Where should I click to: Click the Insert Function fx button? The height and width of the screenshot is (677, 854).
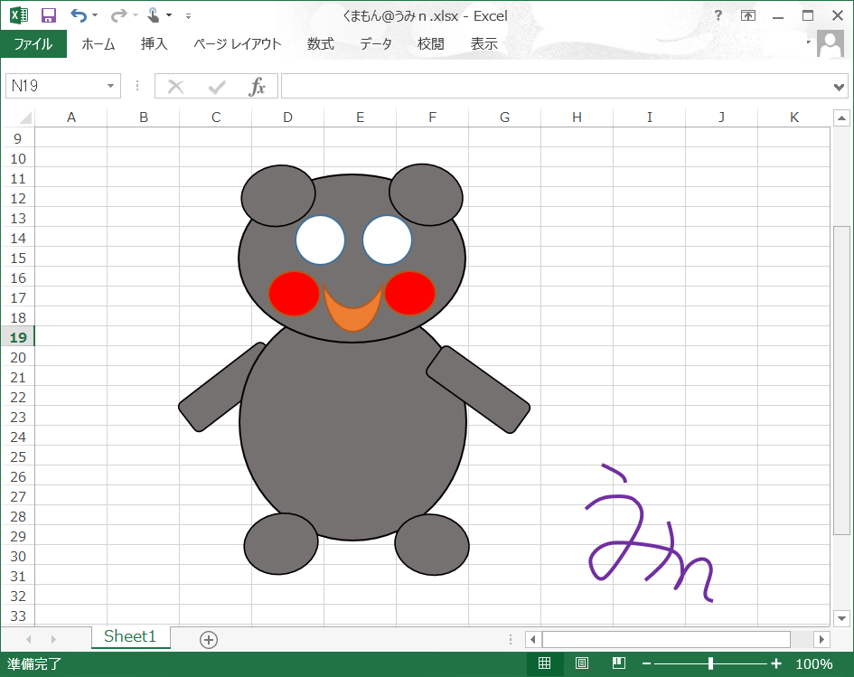[x=257, y=86]
